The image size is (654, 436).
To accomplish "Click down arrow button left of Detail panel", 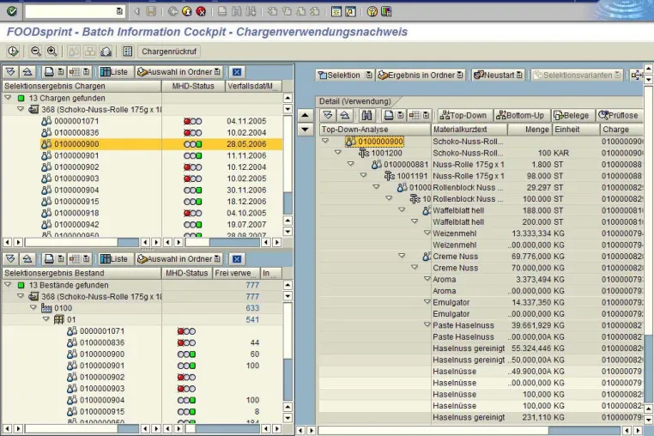I will click(x=306, y=130).
